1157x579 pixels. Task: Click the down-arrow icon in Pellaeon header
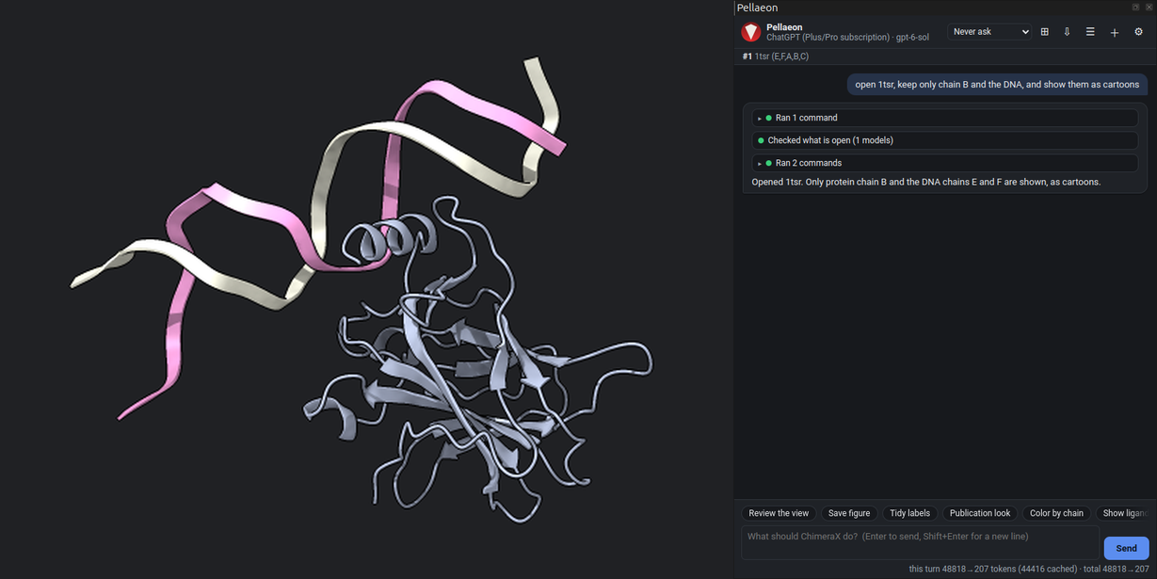tap(1067, 32)
